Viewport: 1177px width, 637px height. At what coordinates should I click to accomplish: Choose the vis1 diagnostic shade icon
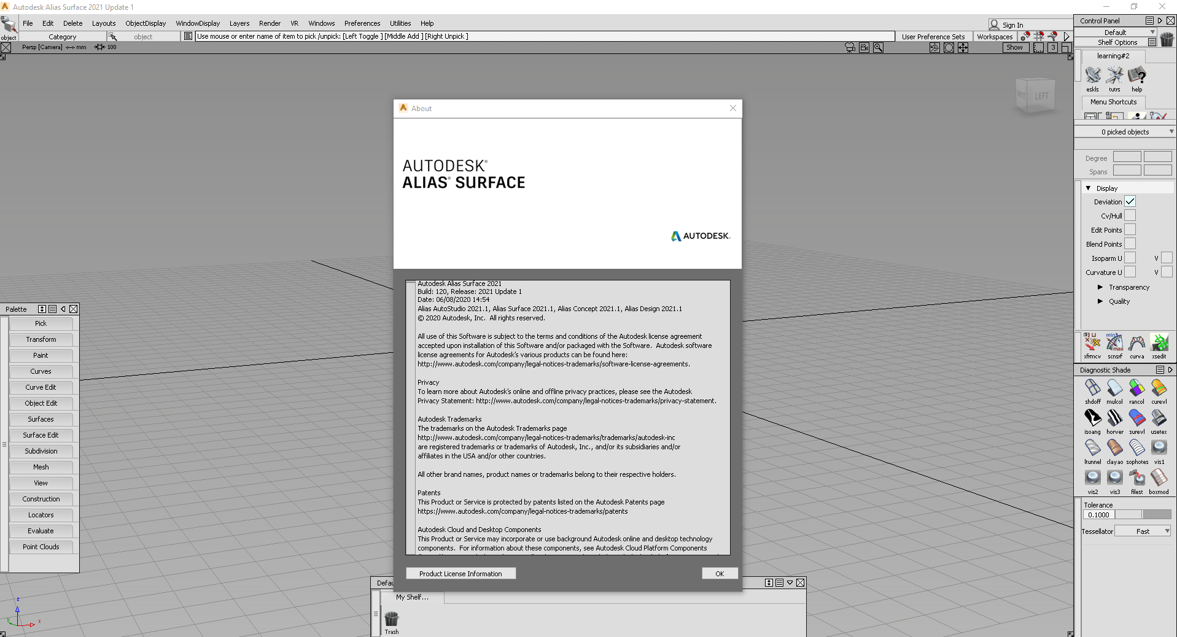pyautogui.click(x=1159, y=449)
